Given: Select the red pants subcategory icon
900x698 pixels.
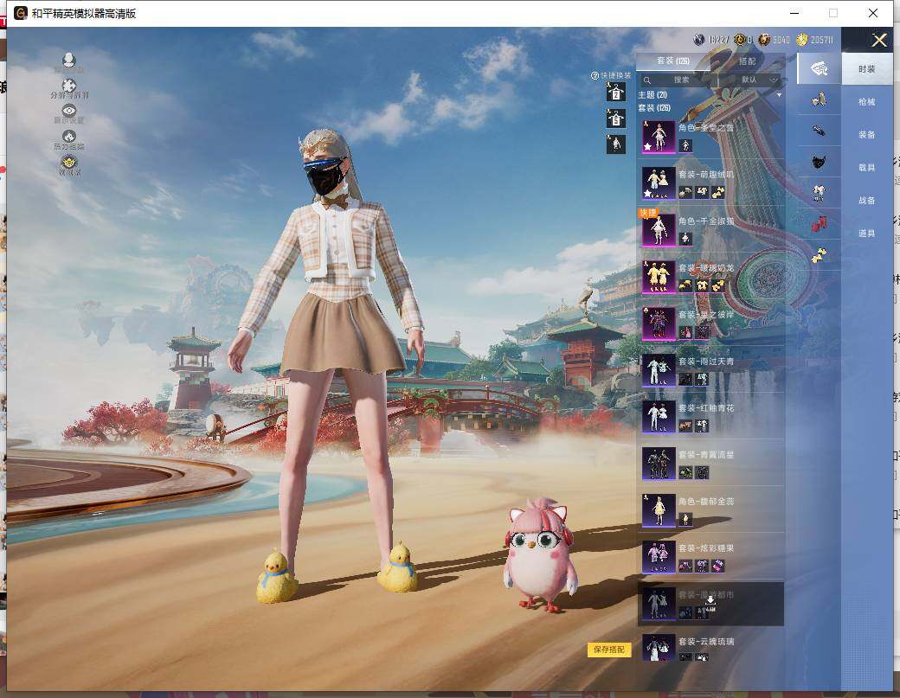Looking at the screenshot, I should 819,224.
